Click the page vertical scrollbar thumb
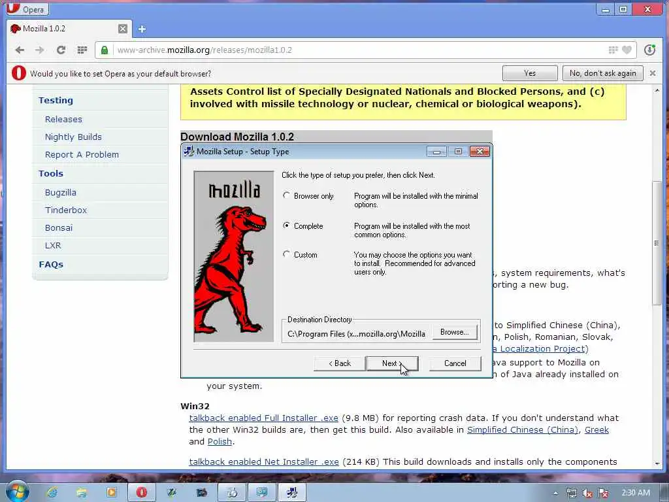Screen dimensions: 669x502 [657, 243]
